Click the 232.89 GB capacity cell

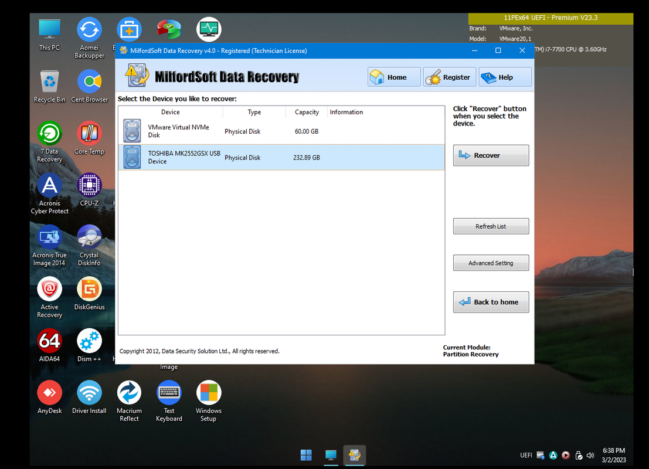[306, 157]
